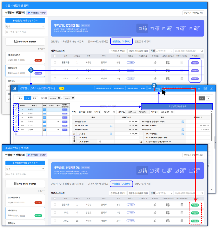Viewport: 219px width, 228px height.
Task: Toggle the checkbox for Code 103 고길동
Action: (16, 126)
